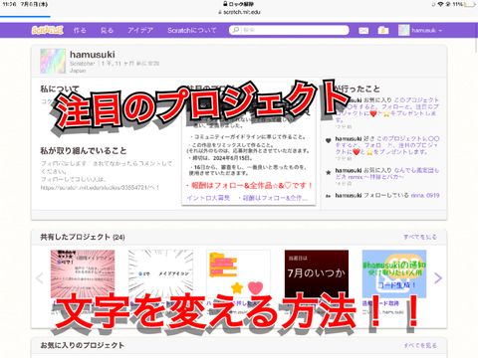Click the follow icon beside rinna_0919 activity

(x=328, y=196)
